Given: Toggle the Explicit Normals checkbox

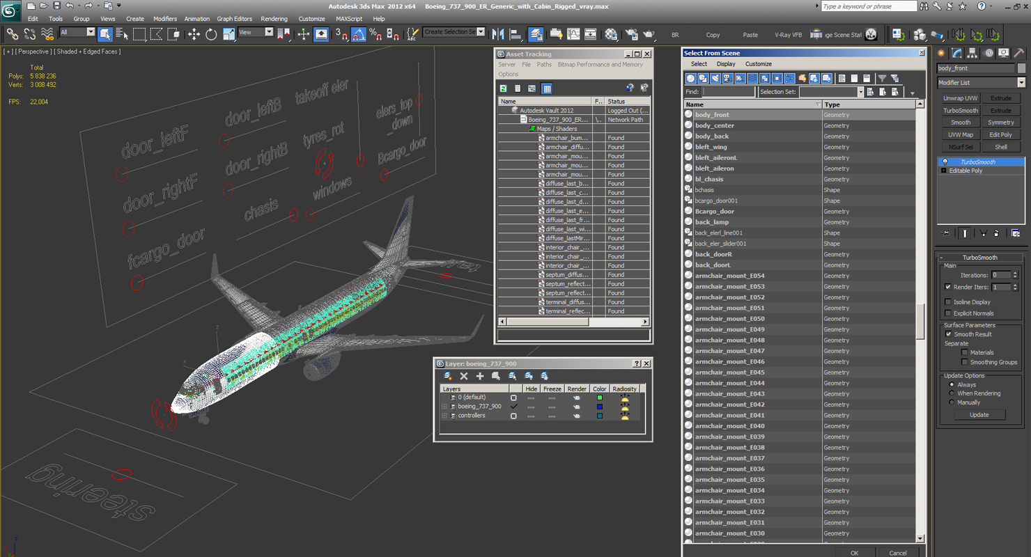Looking at the screenshot, I should [x=948, y=313].
